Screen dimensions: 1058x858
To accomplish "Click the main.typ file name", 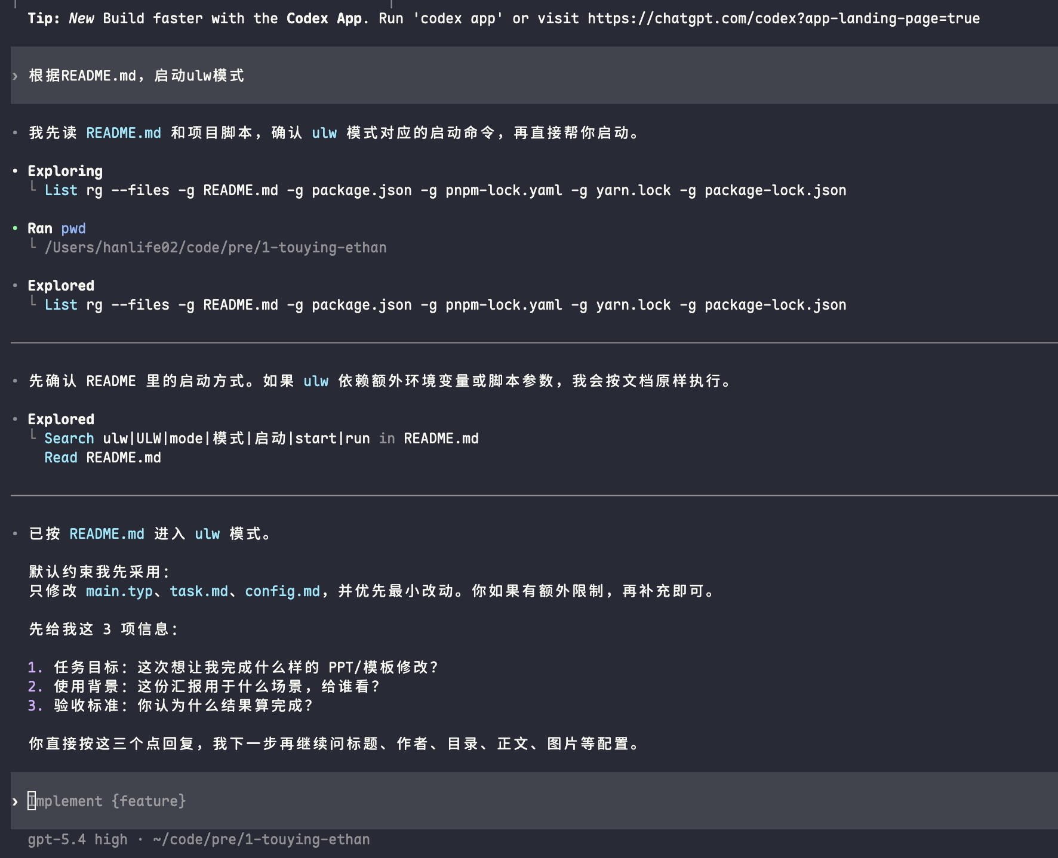I will tap(119, 591).
